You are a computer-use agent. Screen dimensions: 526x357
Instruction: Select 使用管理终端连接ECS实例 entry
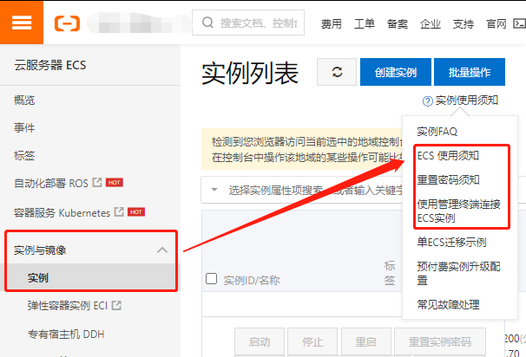(x=458, y=211)
